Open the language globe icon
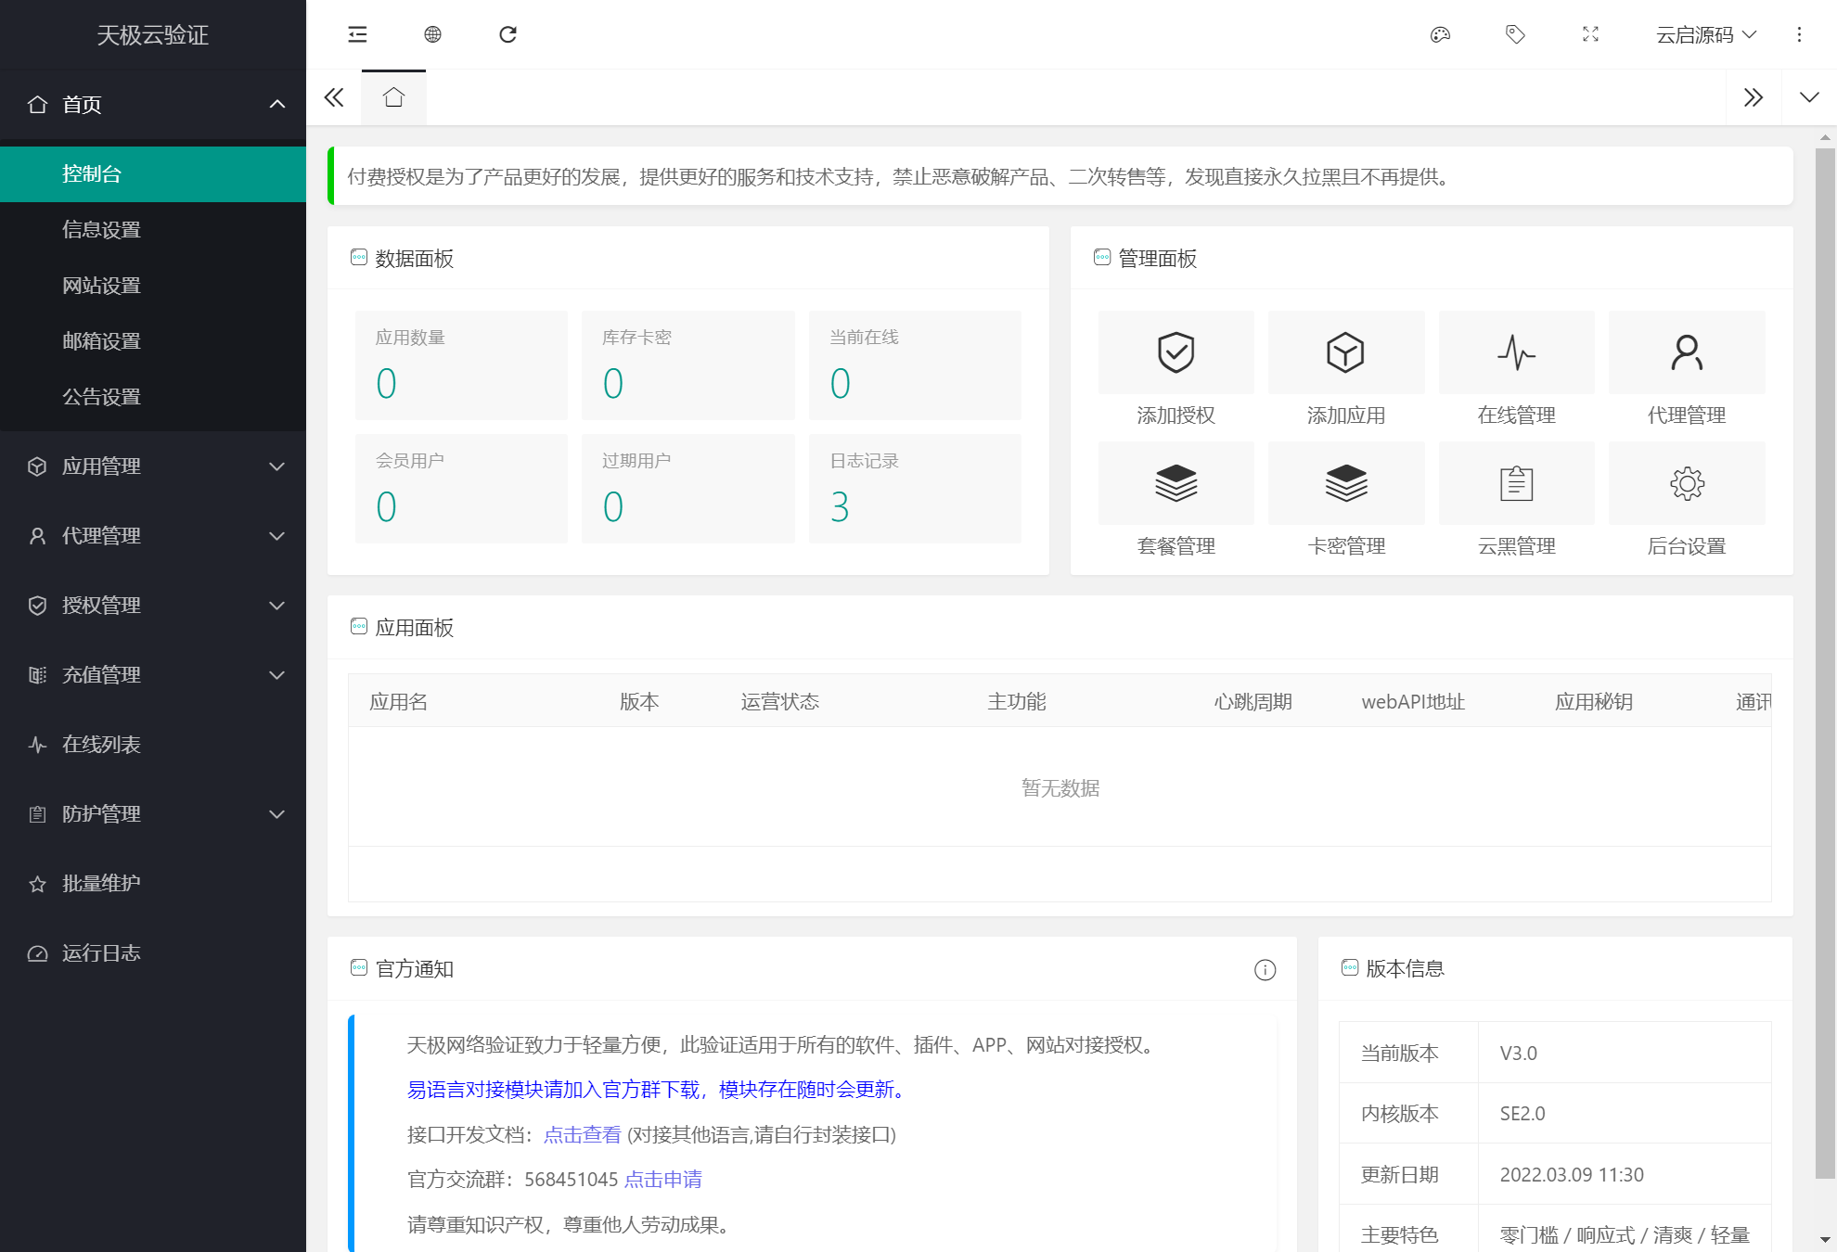Viewport: 1837px width, 1252px height. (x=431, y=34)
